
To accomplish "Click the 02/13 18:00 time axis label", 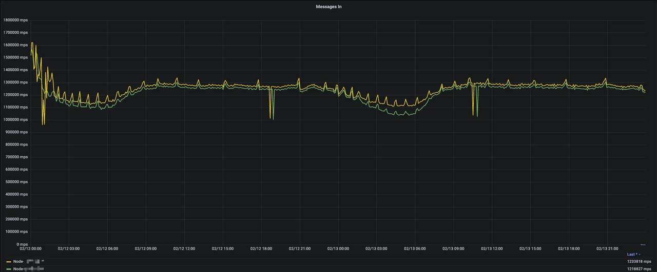I will coord(569,248).
